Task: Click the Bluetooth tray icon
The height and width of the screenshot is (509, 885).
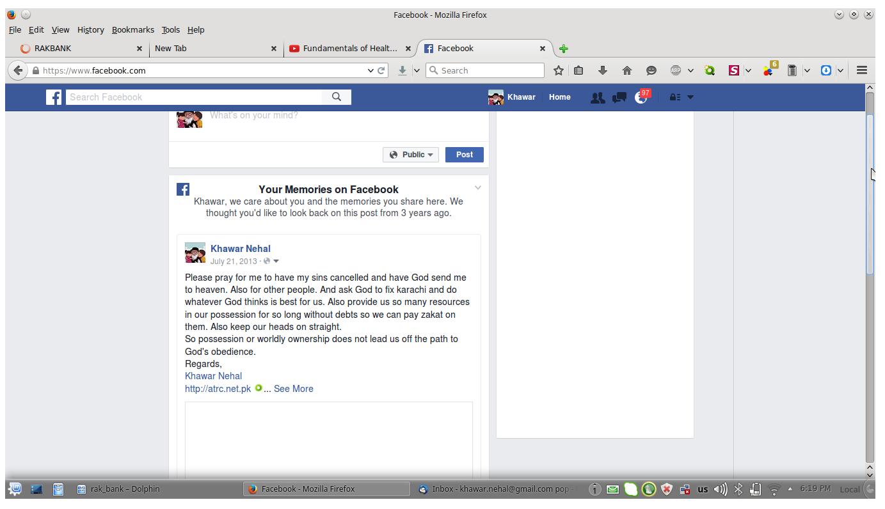Action: (x=738, y=489)
